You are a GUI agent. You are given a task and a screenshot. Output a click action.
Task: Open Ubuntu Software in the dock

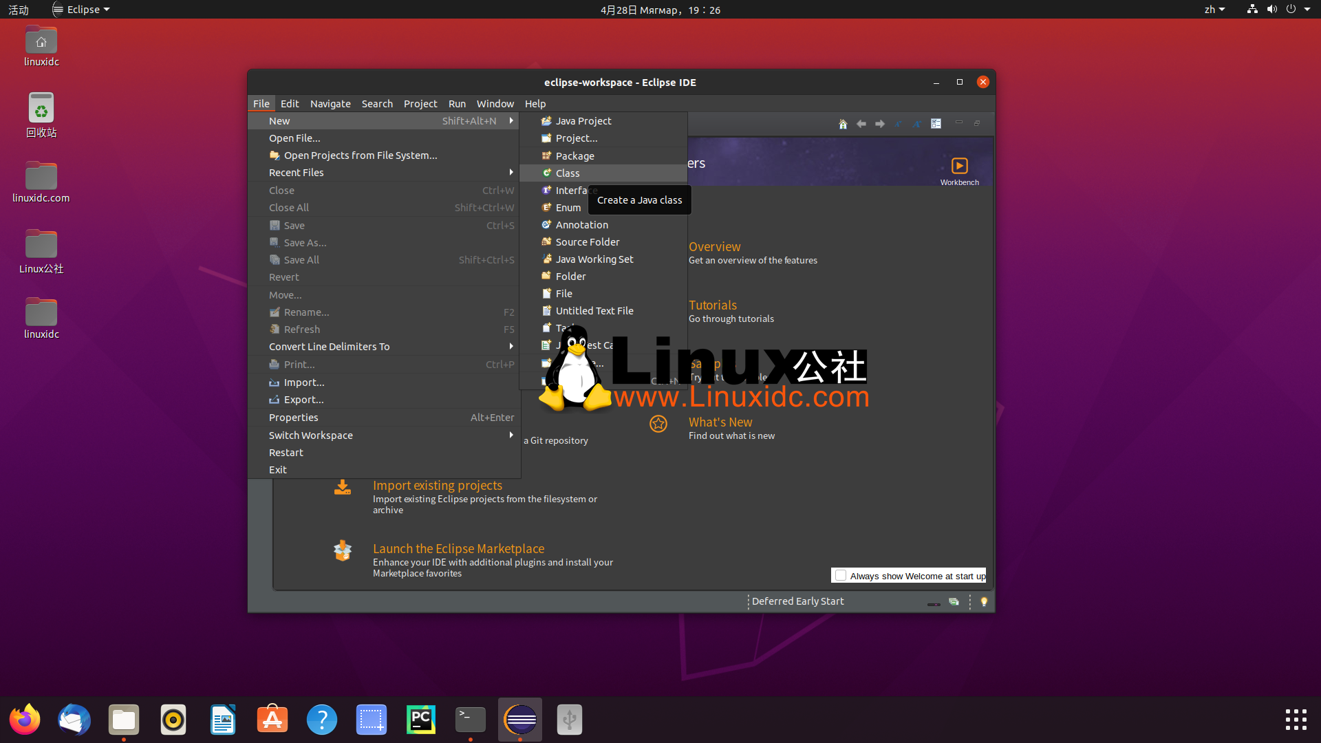[272, 720]
